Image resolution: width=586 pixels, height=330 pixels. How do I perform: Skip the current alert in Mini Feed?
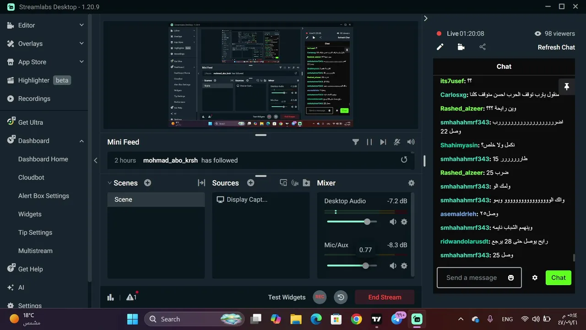[383, 142]
